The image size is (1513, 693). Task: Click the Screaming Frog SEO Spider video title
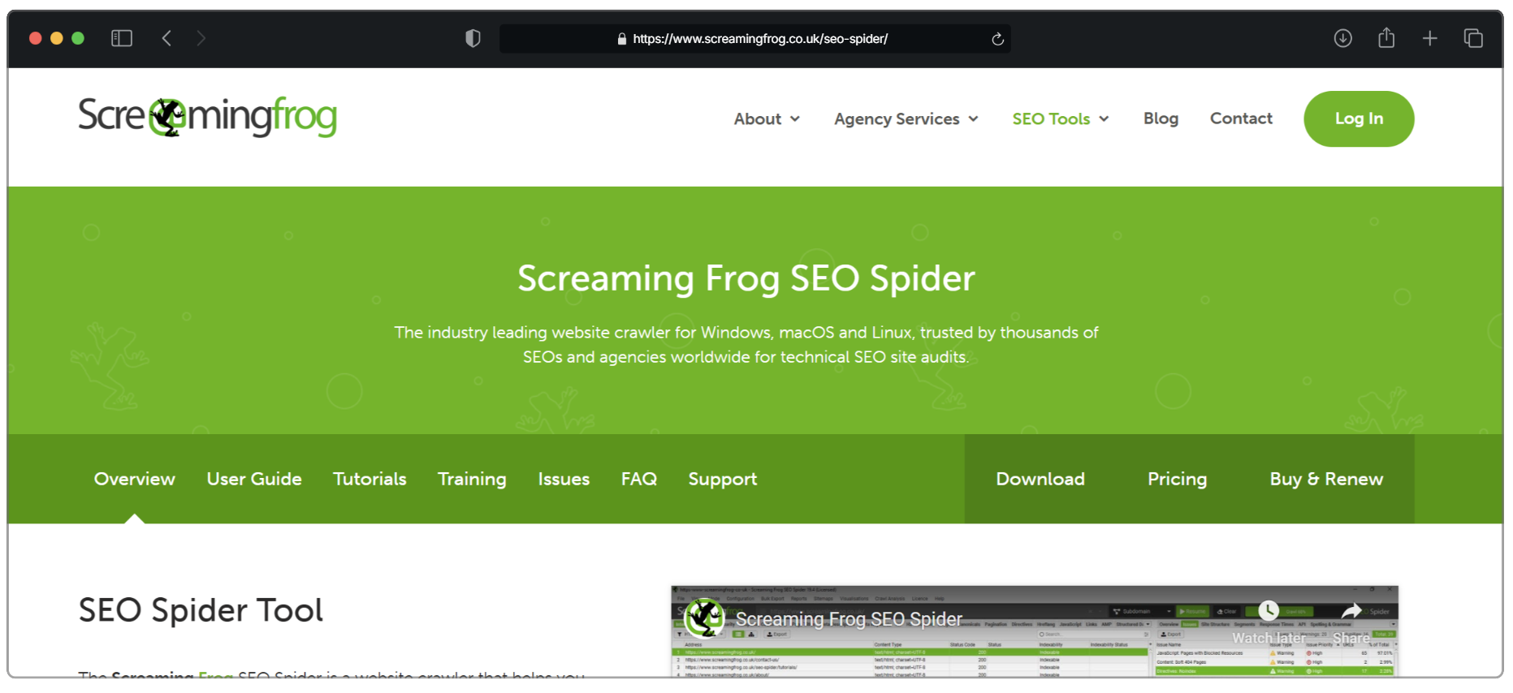849,619
